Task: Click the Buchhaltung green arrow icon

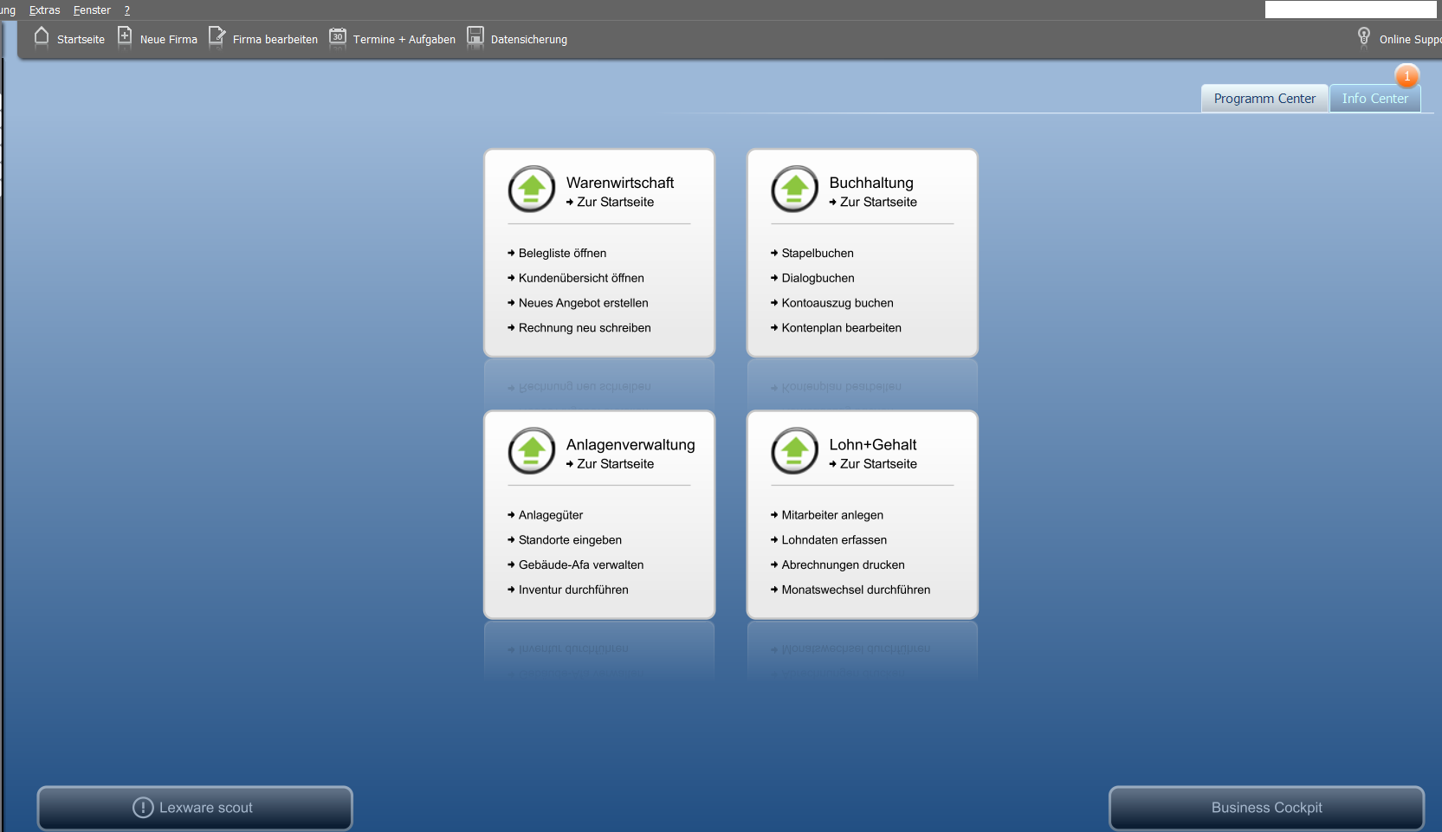Action: pos(795,189)
